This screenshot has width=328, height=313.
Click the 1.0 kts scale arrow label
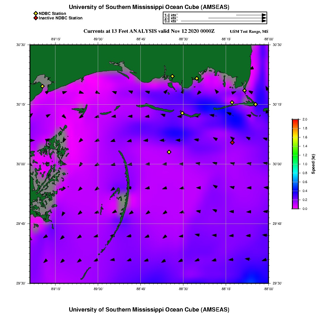point(171,15)
